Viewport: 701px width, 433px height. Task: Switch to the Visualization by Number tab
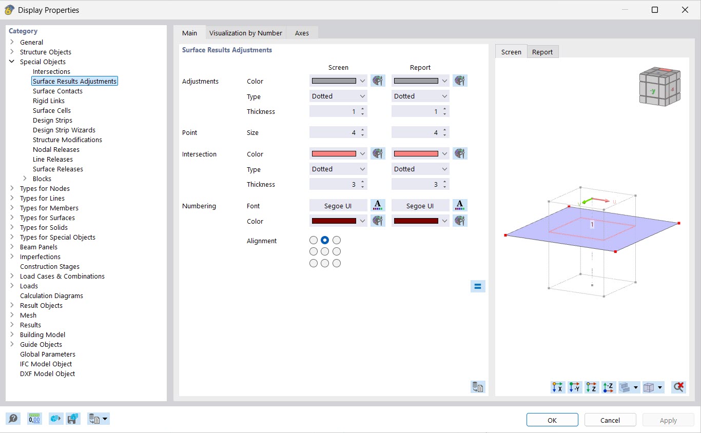coord(246,33)
